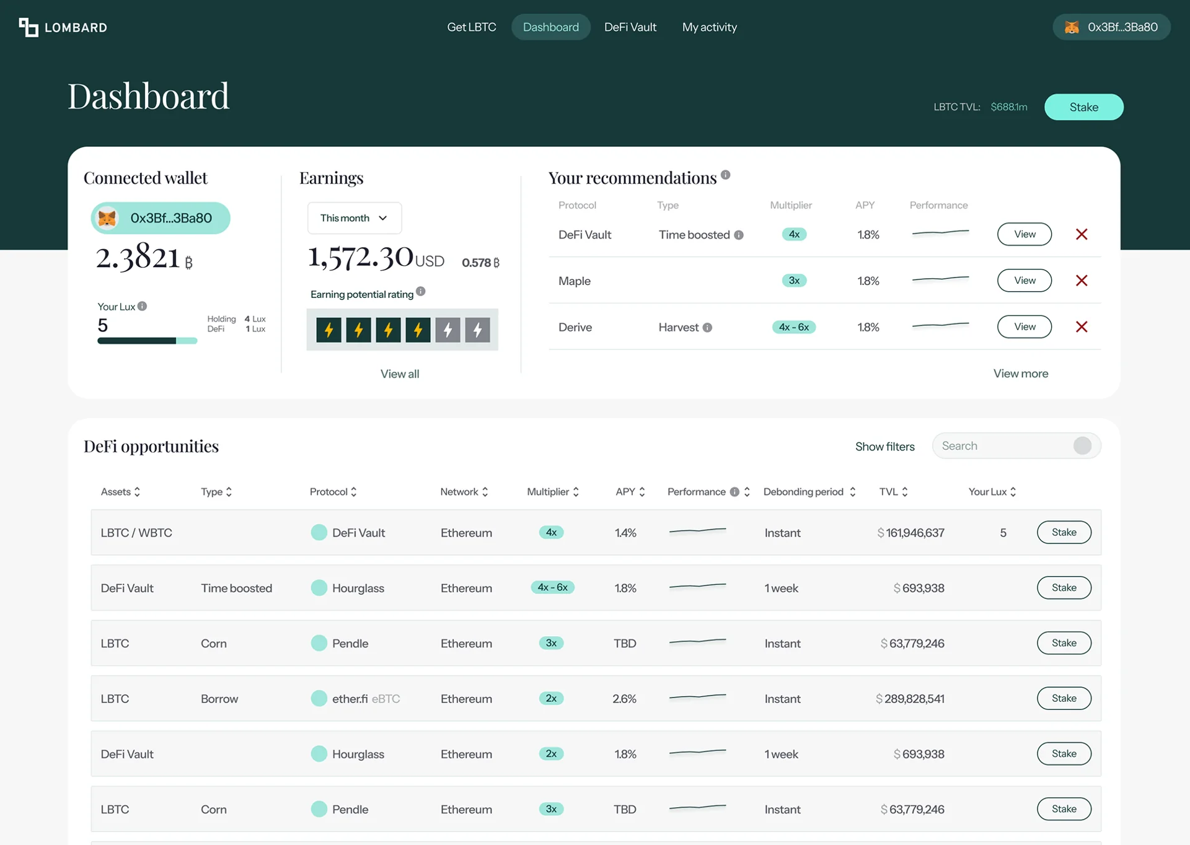This screenshot has width=1190, height=845.
Task: Click connected wallet 0x3Bf...3Ba80 badge
Action: click(x=161, y=218)
